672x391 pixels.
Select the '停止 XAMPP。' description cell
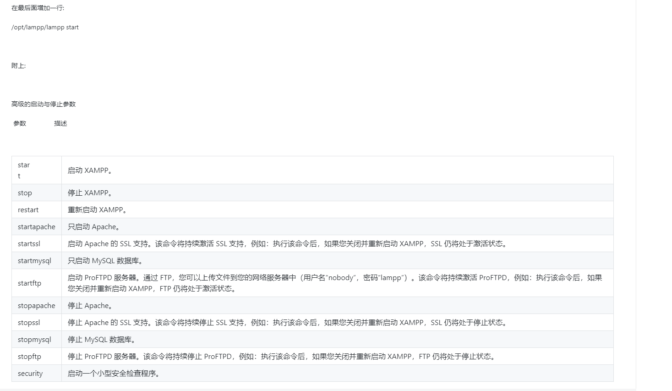338,193
